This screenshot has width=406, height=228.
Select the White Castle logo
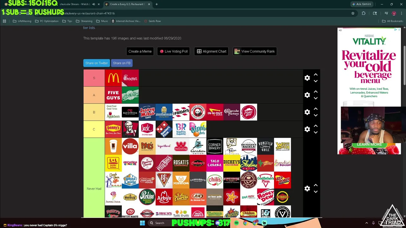[x=130, y=180]
